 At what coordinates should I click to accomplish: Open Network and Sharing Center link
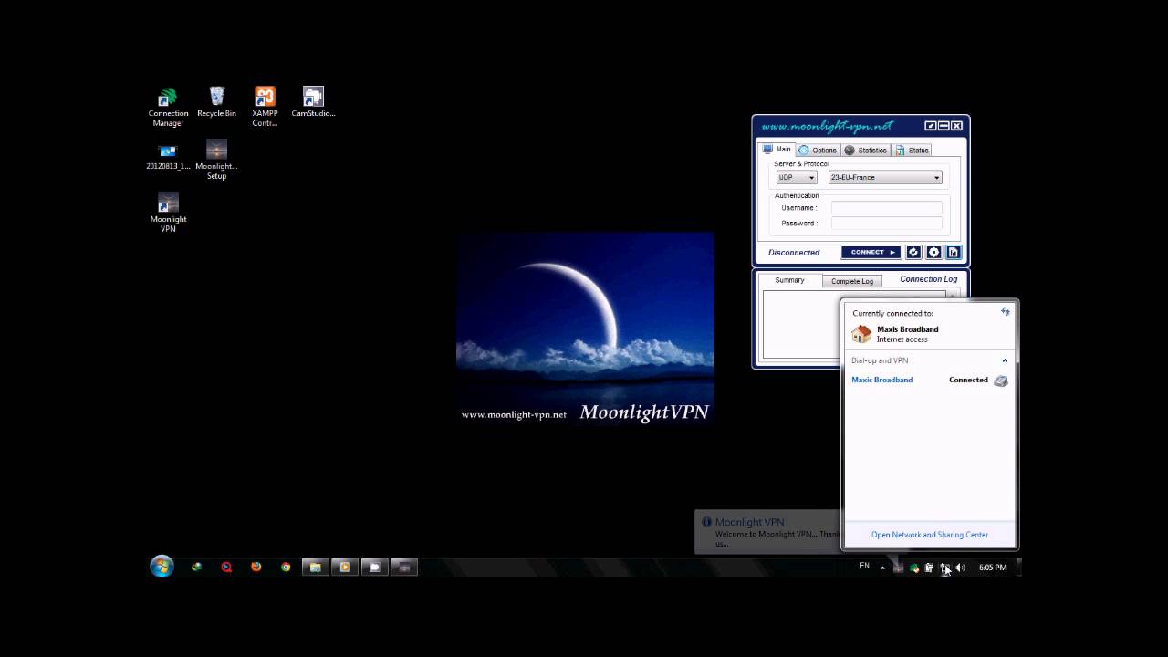[x=930, y=535]
